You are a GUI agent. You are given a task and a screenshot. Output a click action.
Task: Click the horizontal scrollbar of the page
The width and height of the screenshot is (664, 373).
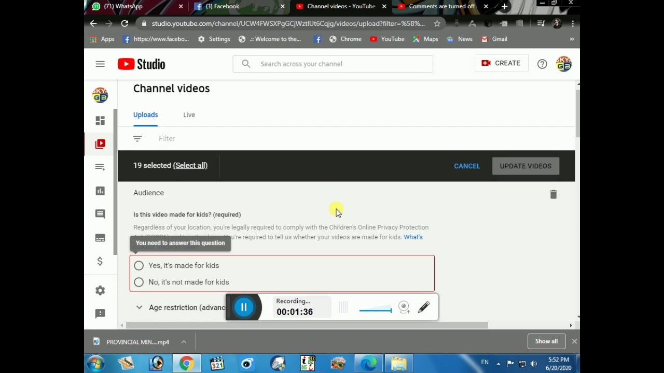(307, 325)
